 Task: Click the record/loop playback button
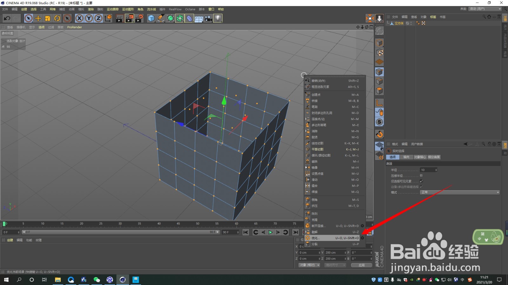[285, 232]
